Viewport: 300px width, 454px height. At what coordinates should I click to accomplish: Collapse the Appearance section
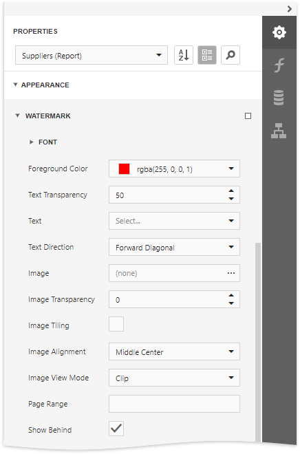click(15, 85)
